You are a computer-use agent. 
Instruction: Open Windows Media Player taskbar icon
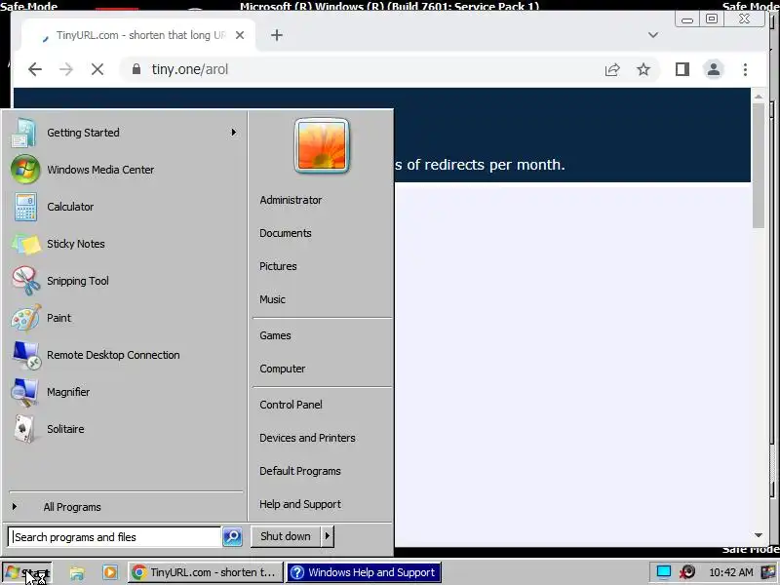[110, 572]
